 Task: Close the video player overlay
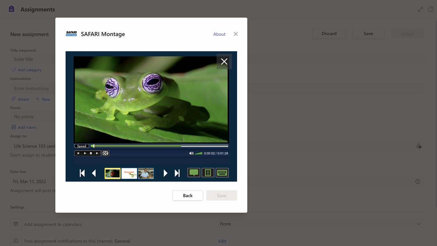pos(224,61)
